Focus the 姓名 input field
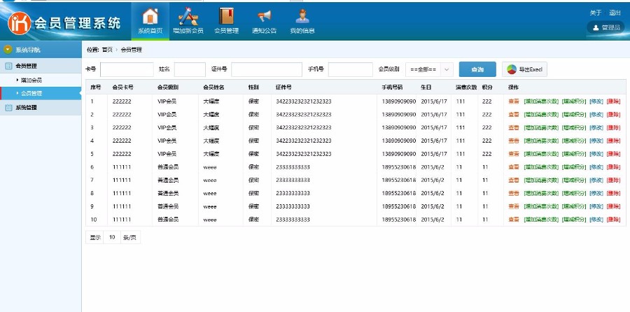Viewport: 630px width, 312px height. pos(190,69)
